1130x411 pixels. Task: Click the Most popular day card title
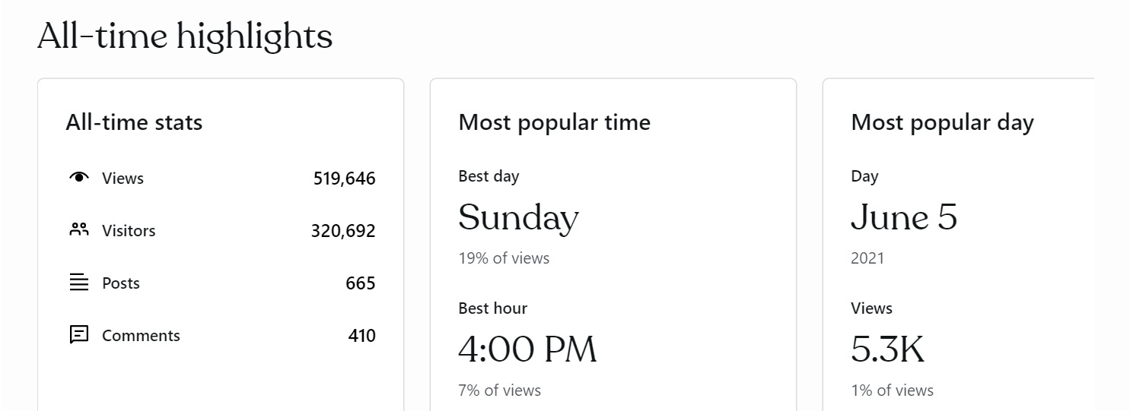(x=942, y=122)
